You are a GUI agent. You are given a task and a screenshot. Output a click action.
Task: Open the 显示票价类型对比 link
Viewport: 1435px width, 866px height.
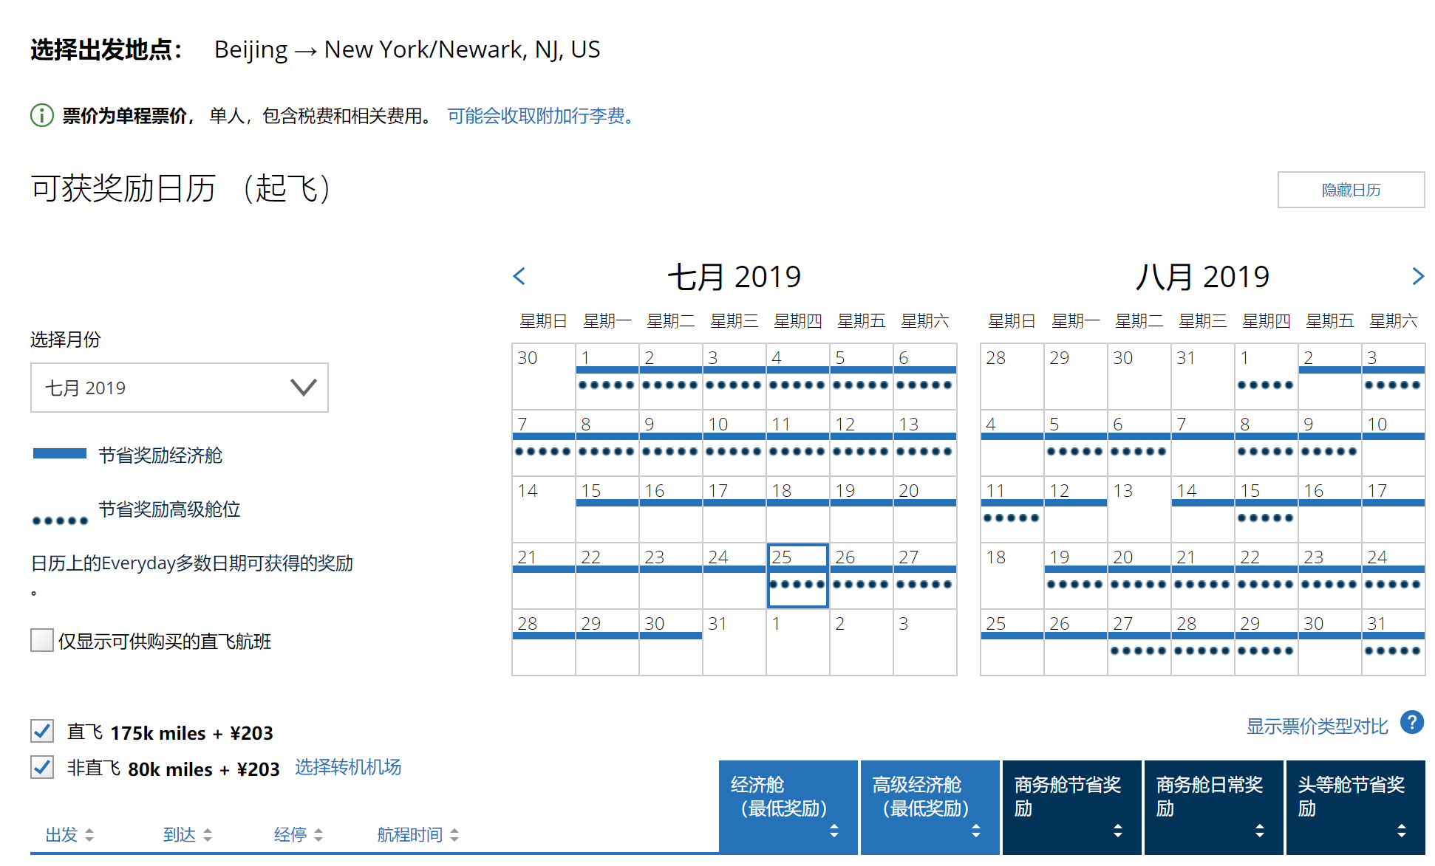pyautogui.click(x=1317, y=726)
